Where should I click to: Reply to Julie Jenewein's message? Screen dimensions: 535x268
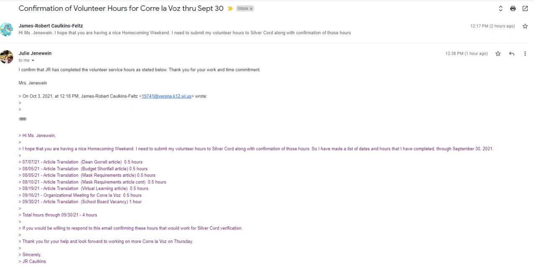click(x=512, y=54)
